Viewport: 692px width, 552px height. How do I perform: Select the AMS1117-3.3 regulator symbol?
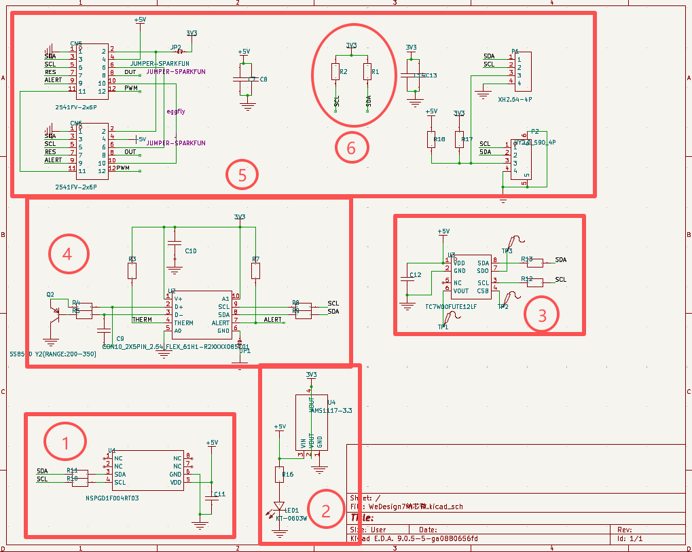[x=311, y=422]
